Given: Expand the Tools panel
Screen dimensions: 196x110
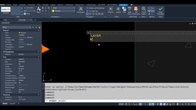Looking at the screenshot, I should click(144, 17).
